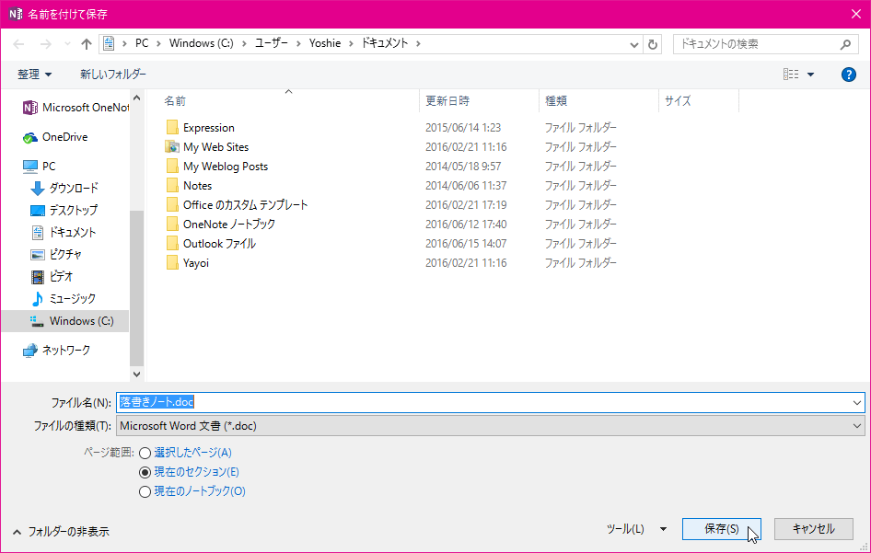Open the 整理 dropdown menu
The image size is (871, 553).
click(x=34, y=75)
